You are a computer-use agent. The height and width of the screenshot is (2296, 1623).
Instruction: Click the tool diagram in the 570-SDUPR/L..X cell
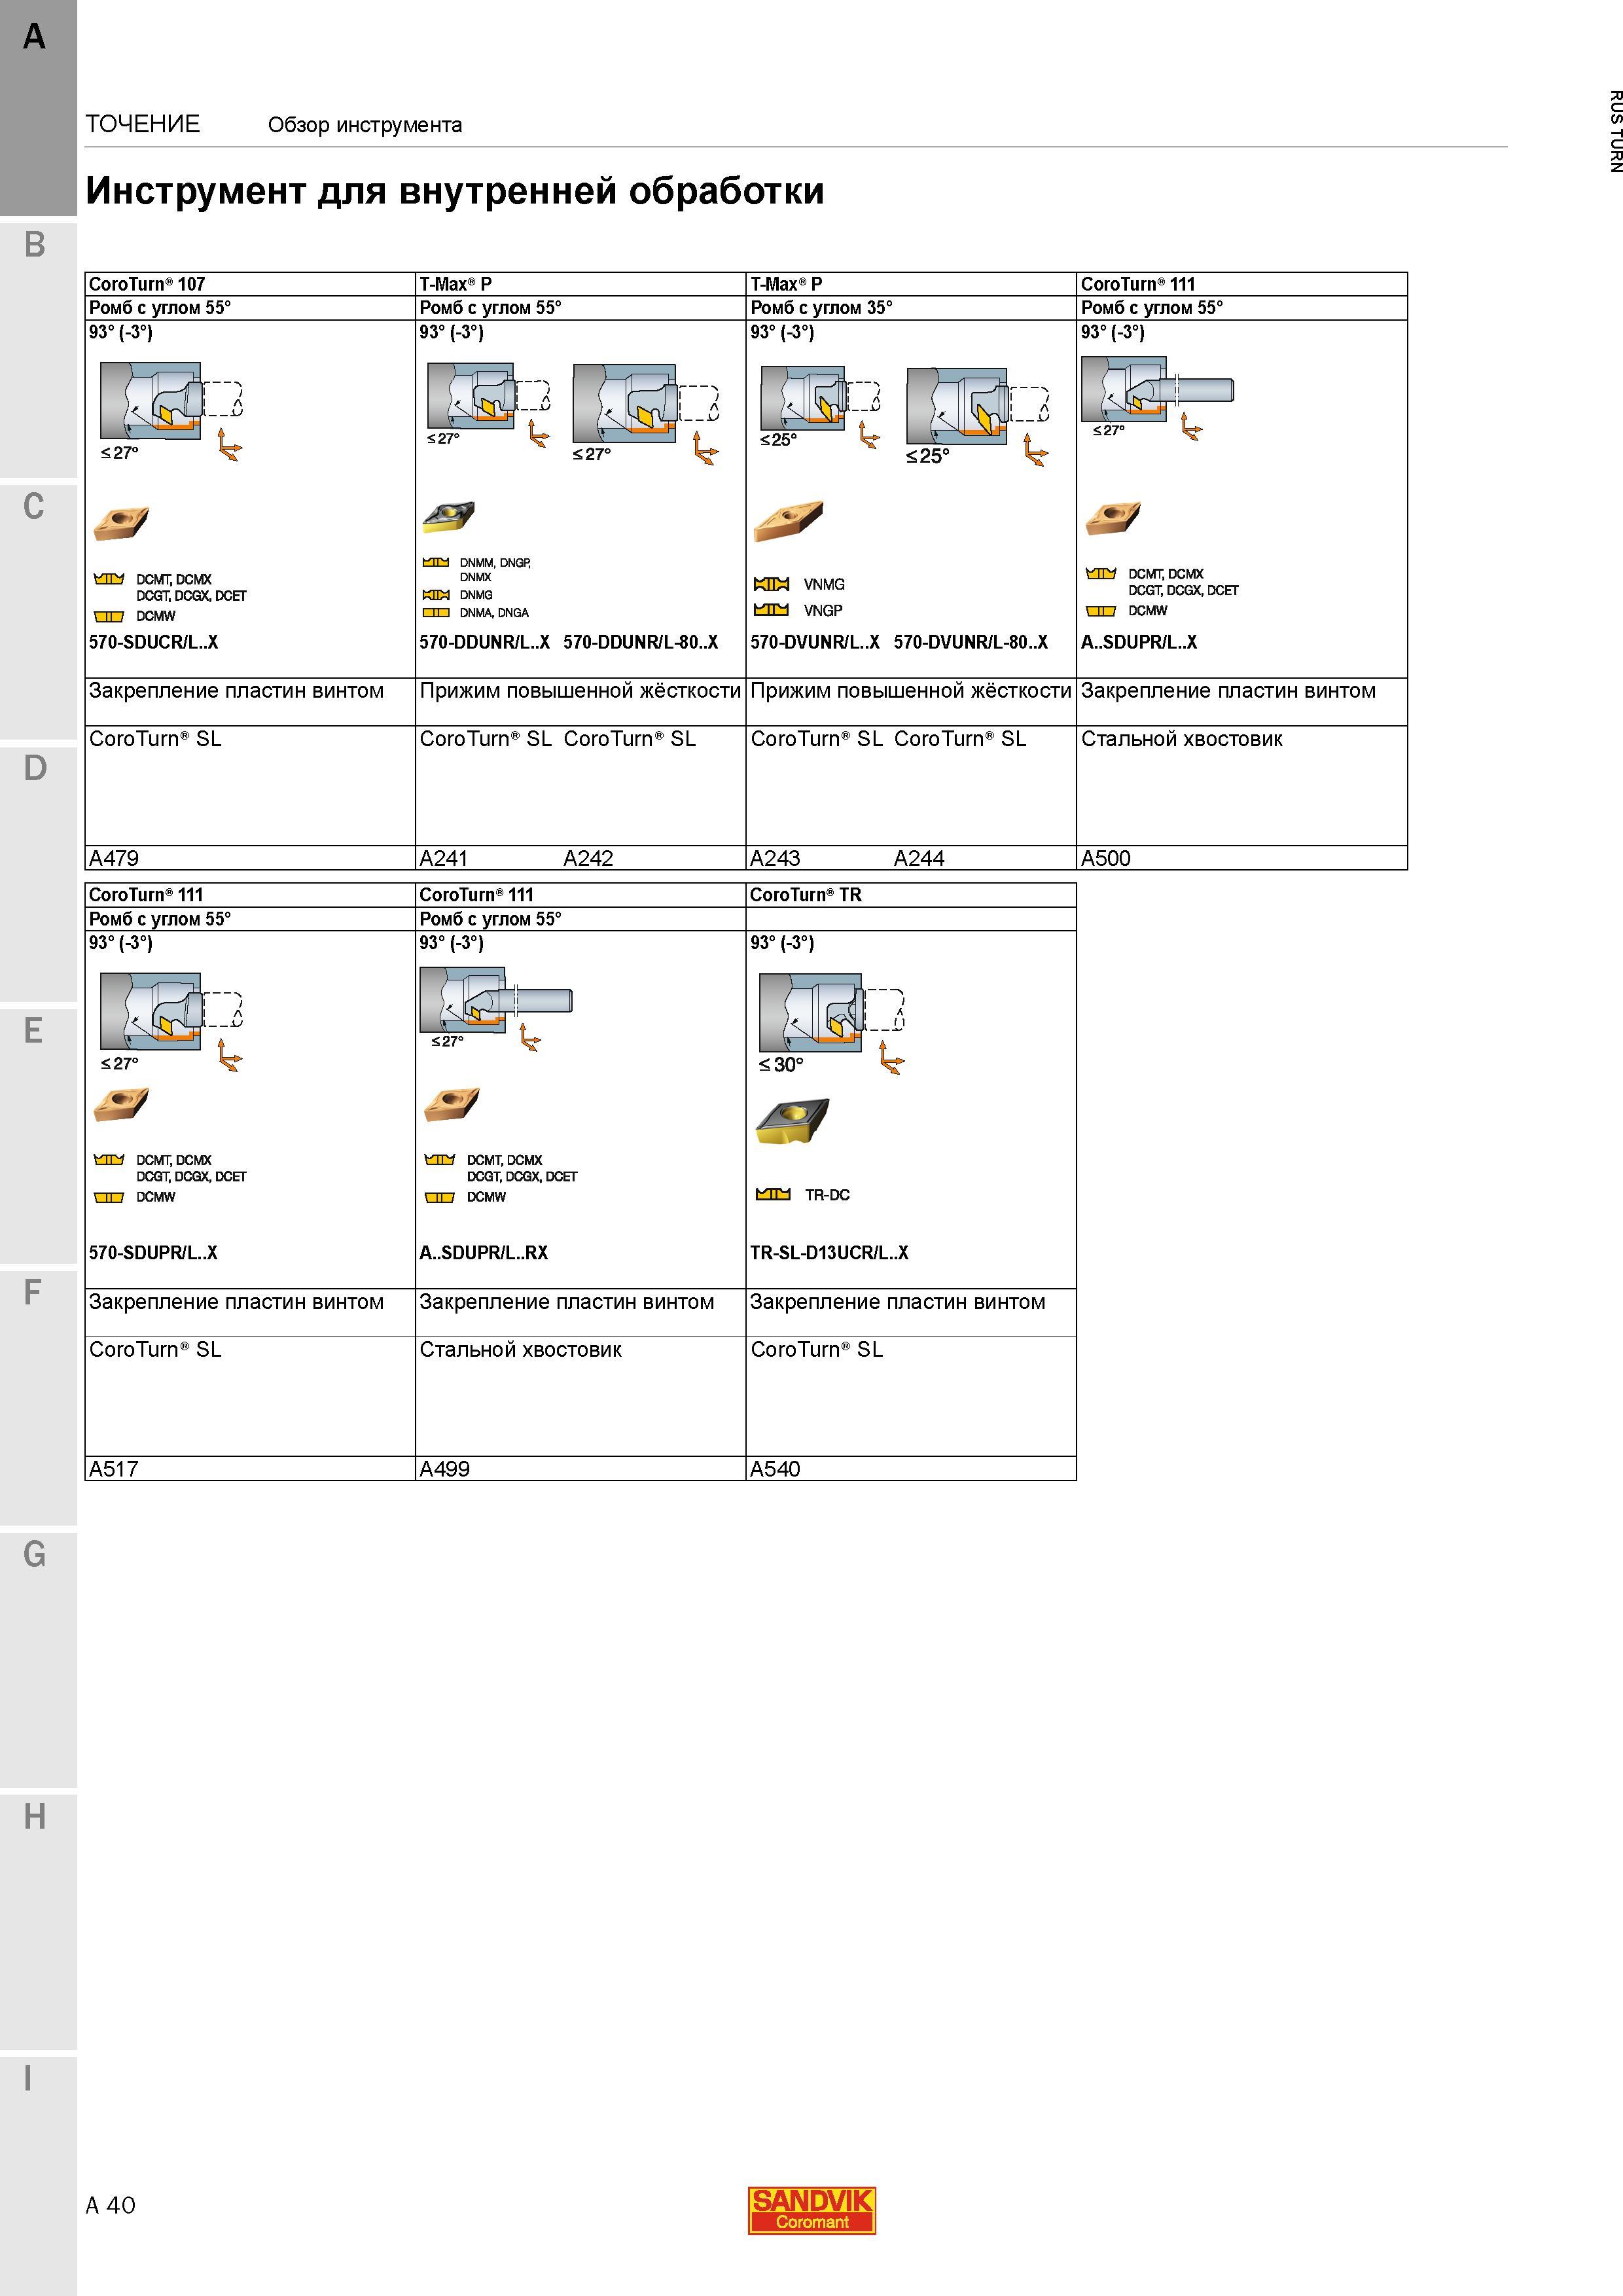(x=172, y=1022)
